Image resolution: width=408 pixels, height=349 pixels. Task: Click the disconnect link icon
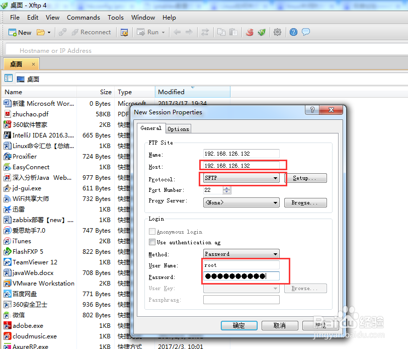(x=62, y=32)
